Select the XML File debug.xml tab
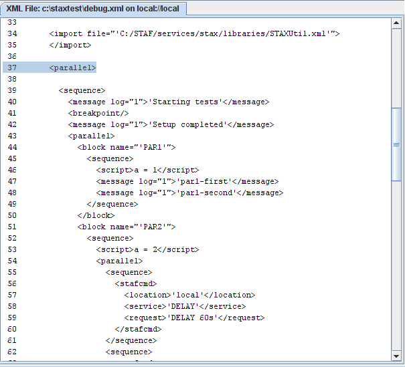405x367 pixels. (x=93, y=9)
